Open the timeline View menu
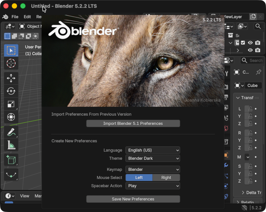Image resolution: width=266 pixels, height=212 pixels. click(25, 196)
